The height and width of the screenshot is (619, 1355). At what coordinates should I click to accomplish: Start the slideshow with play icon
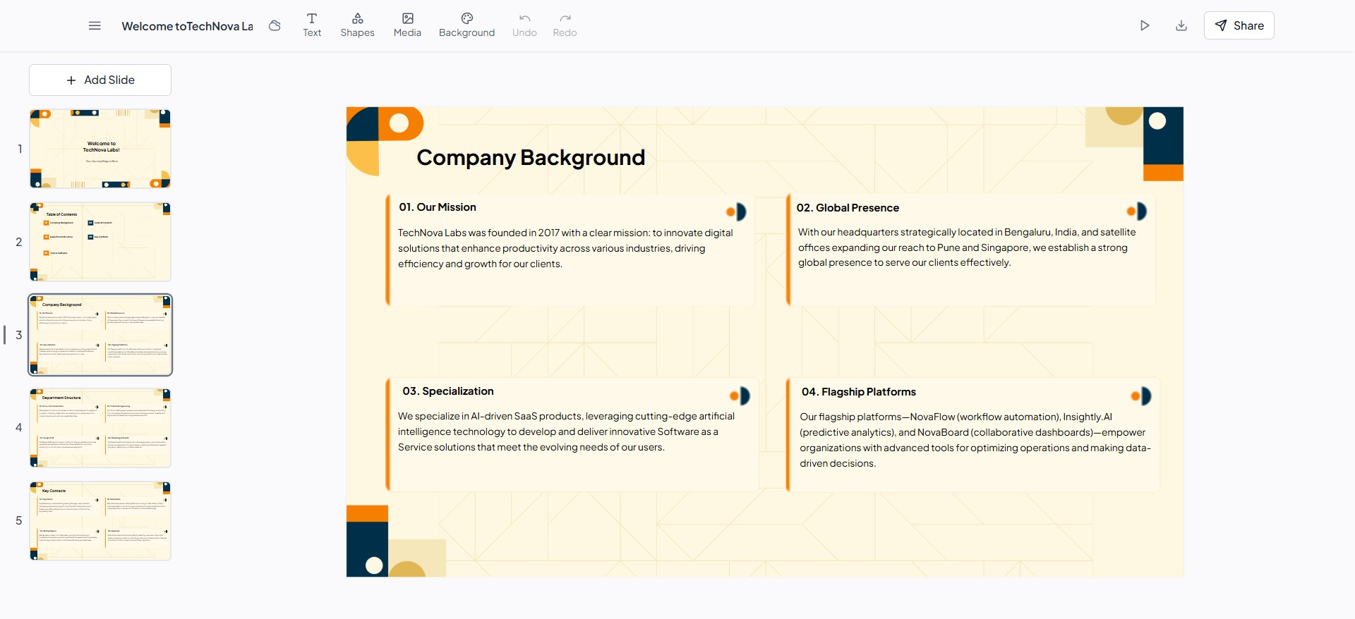point(1145,26)
